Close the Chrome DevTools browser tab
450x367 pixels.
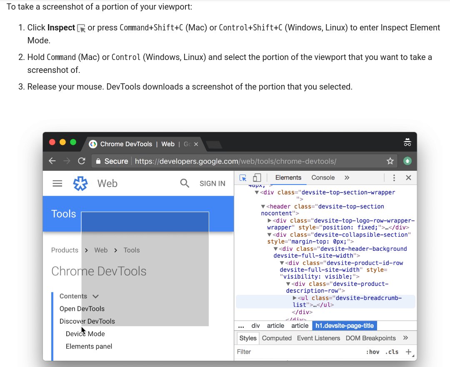[x=196, y=144]
